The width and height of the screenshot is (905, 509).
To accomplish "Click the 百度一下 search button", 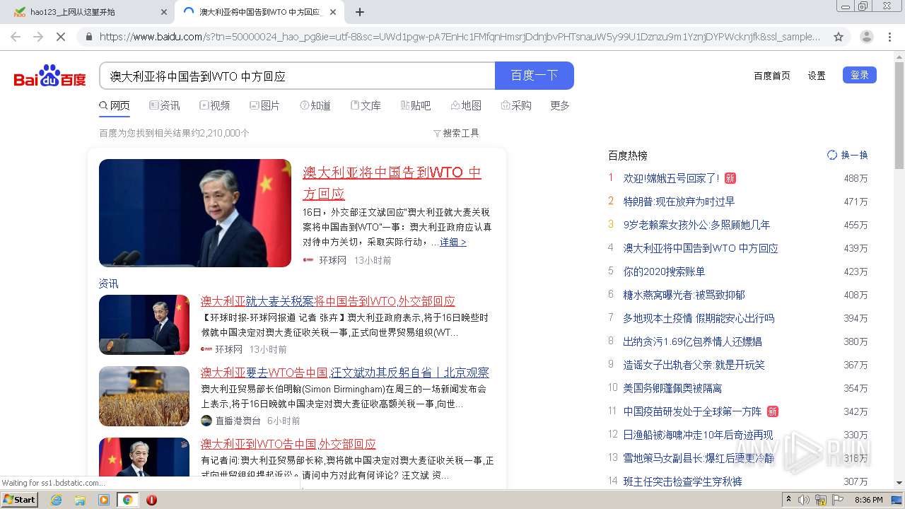I will (535, 76).
